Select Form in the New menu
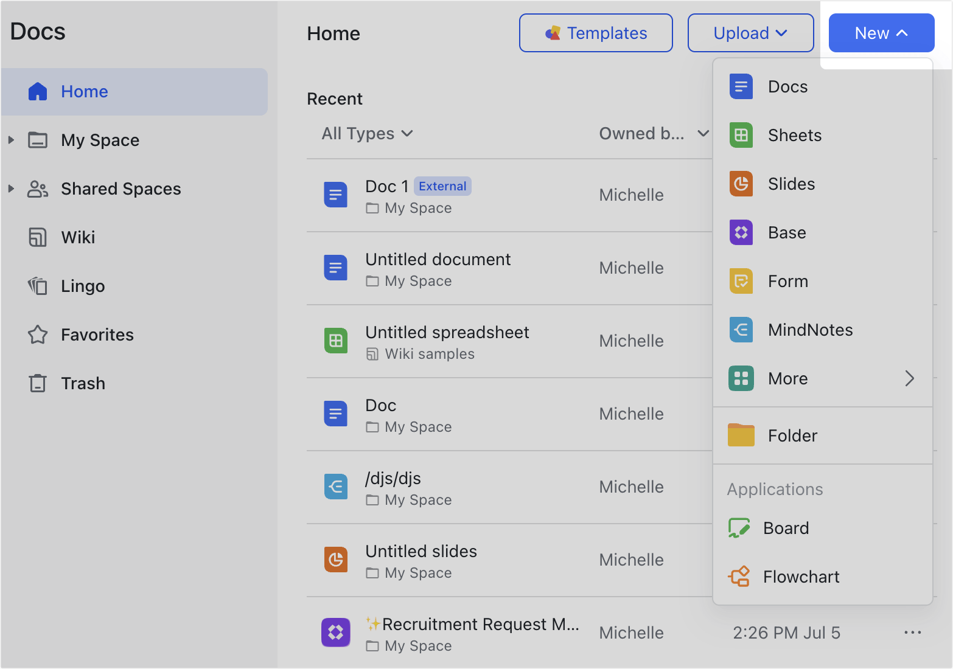This screenshot has width=953, height=669. tap(787, 281)
